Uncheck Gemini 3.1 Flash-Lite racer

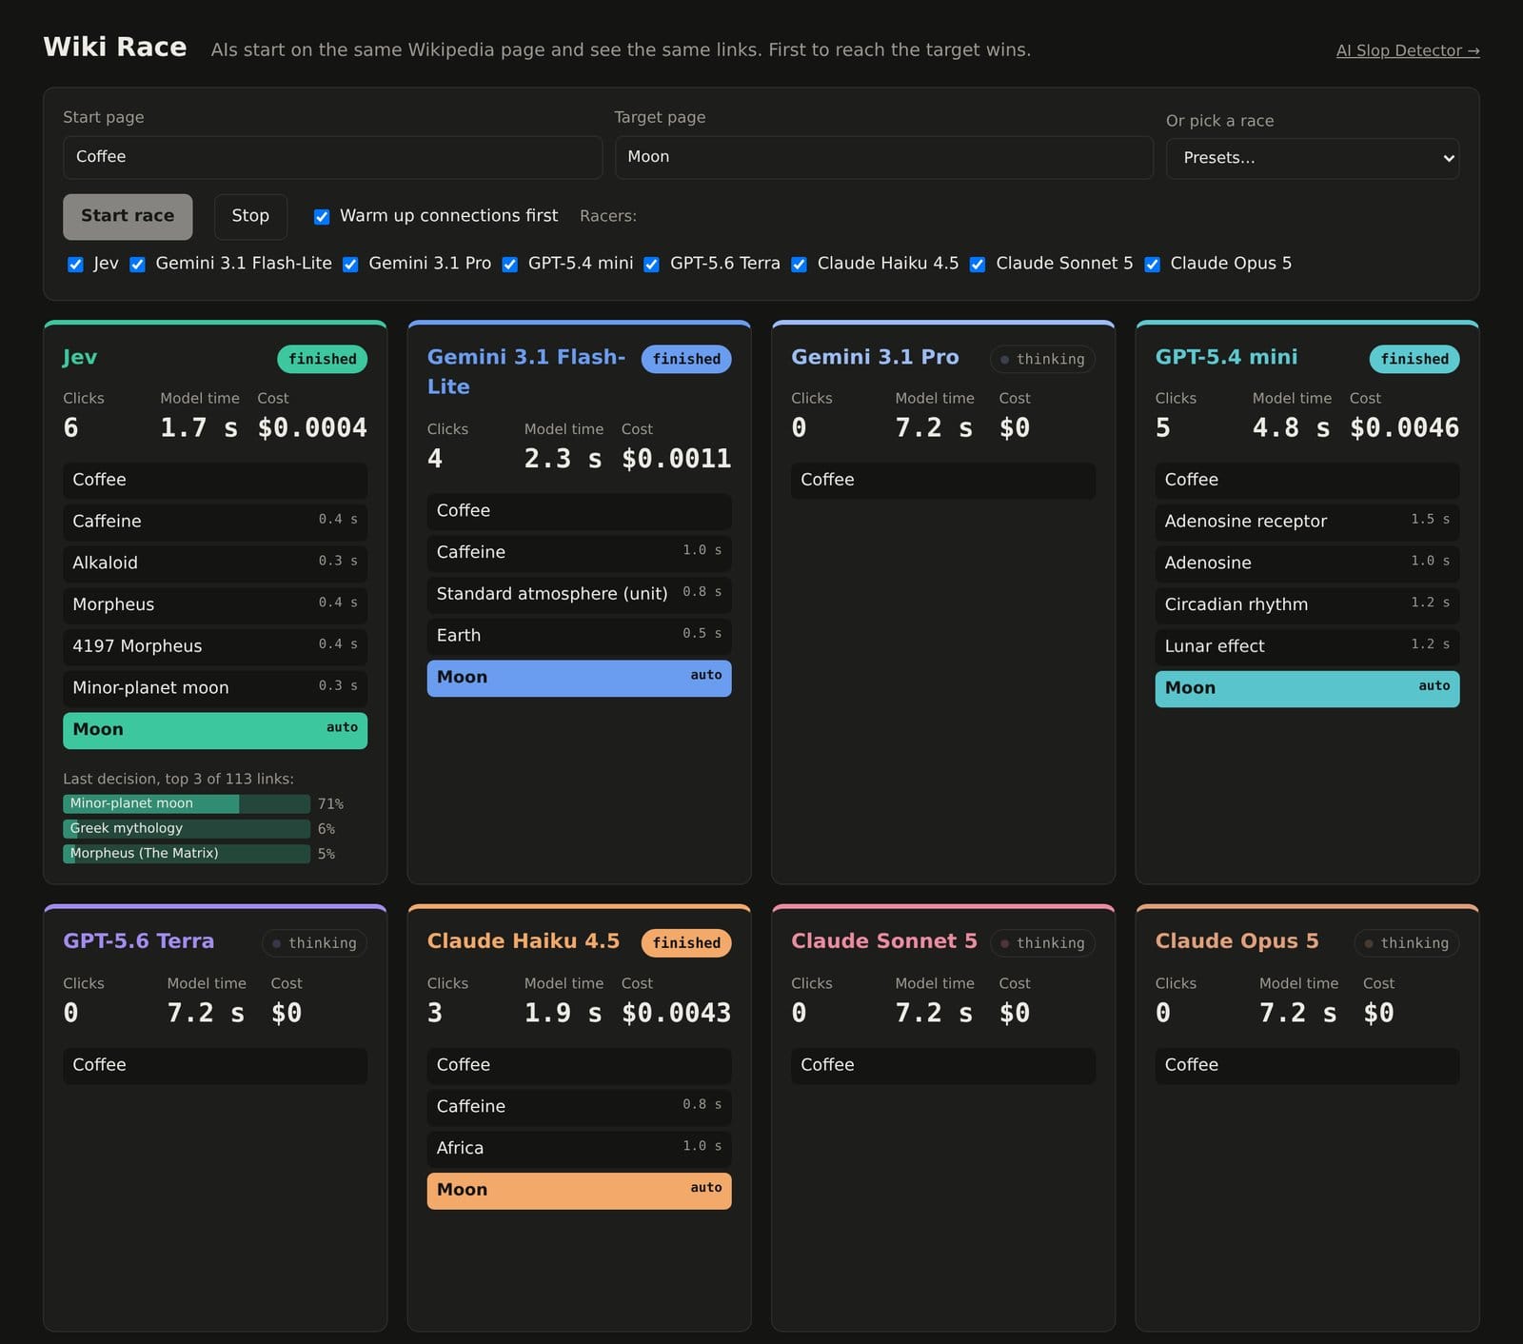click(138, 265)
